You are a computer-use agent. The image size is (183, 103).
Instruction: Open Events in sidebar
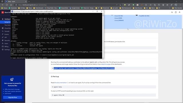click(x=5, y=34)
